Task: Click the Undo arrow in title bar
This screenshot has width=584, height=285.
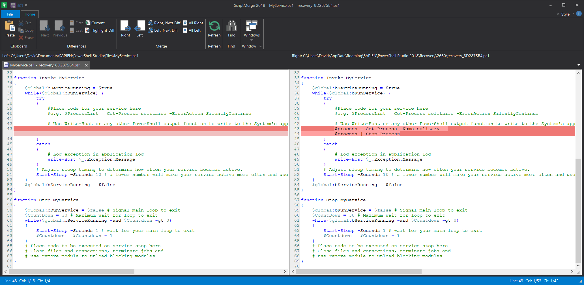Action: [20, 5]
